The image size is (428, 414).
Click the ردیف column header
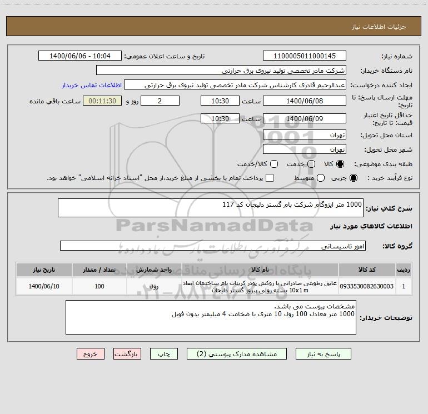point(404,270)
